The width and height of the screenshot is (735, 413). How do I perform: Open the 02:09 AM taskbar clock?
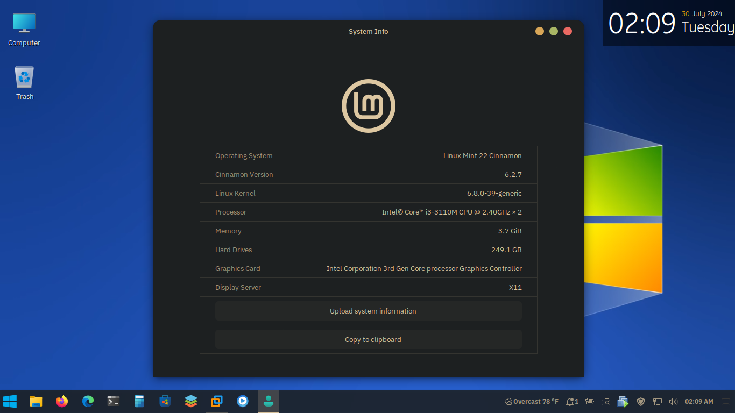[x=699, y=402]
